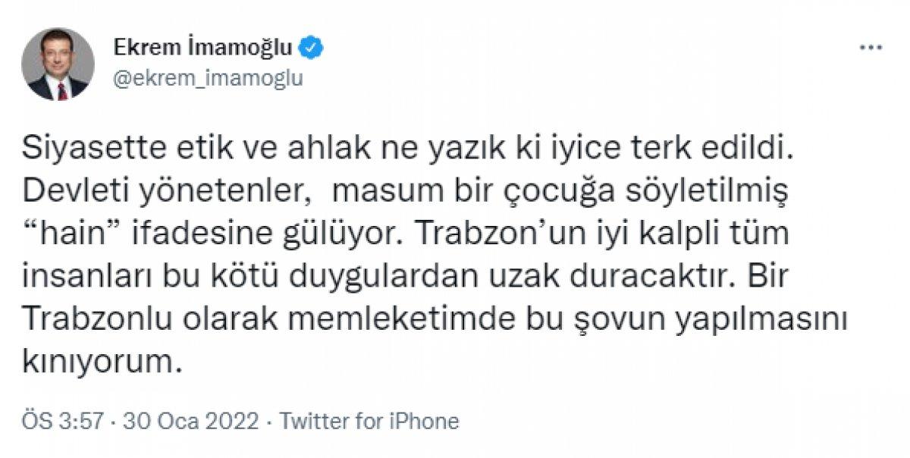Click the display name Ekrem İmamoğlu
The image size is (910, 458).
click(201, 46)
